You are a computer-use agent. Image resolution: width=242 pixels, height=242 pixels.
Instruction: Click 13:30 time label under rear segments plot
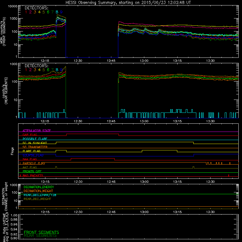coord(210,121)
